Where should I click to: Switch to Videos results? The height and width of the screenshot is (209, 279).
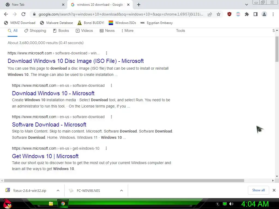click(x=84, y=30)
